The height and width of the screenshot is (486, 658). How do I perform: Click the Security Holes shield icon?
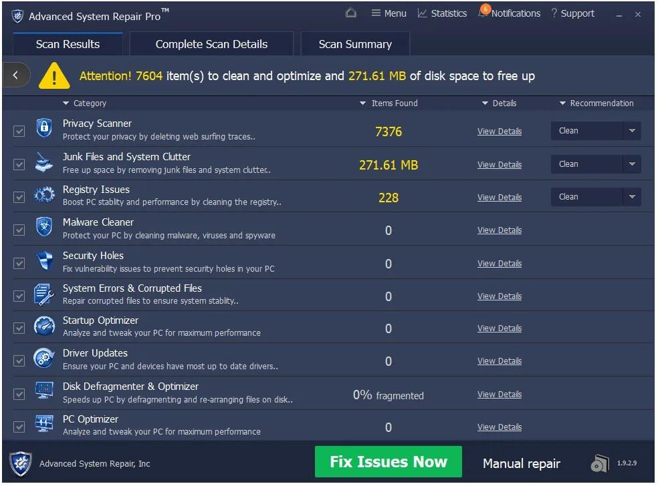tap(44, 261)
